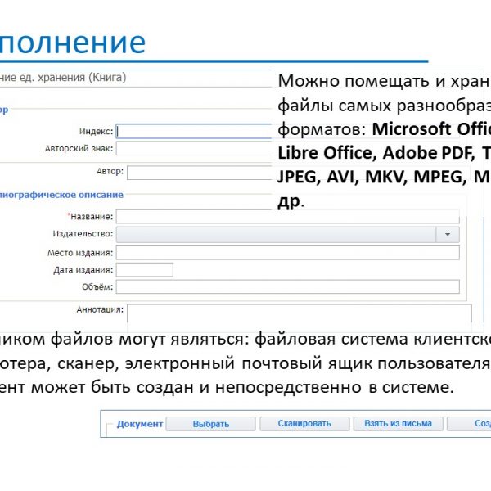Viewport: 491px width, 491px height.
Task: Click the Авторский знак text field
Action: click(193, 149)
